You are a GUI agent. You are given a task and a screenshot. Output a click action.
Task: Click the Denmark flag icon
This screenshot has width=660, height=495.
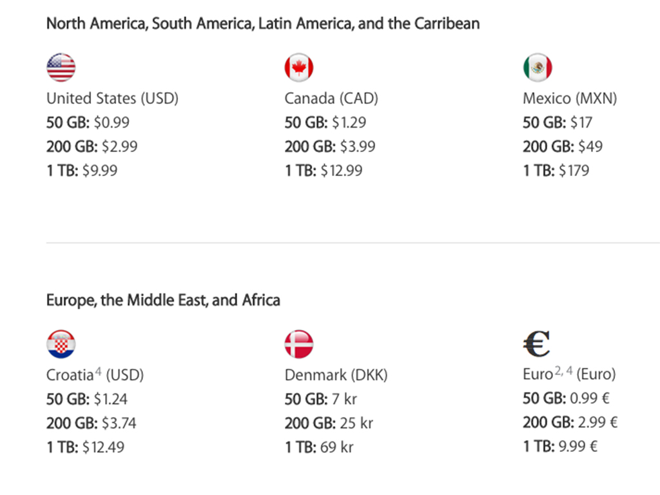[x=299, y=344]
